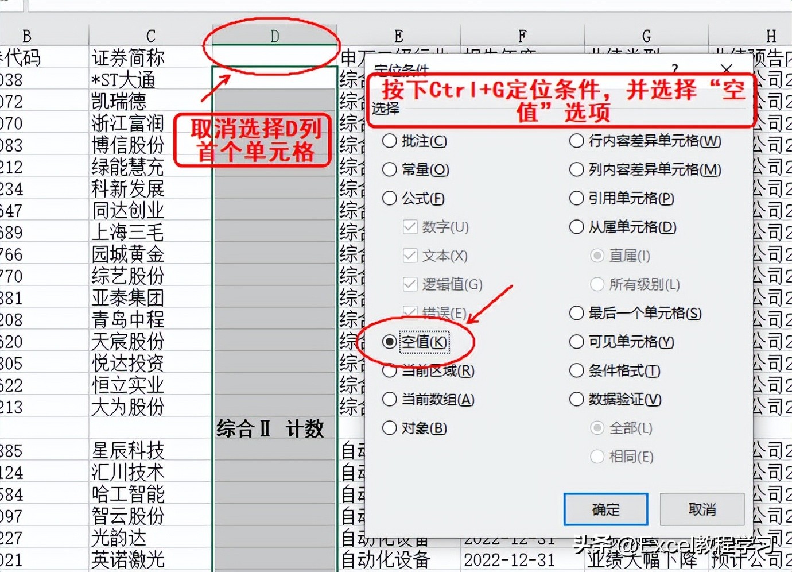Screen dimensions: 792x572
Task: Select the 空值(K) radio button
Action: (390, 342)
